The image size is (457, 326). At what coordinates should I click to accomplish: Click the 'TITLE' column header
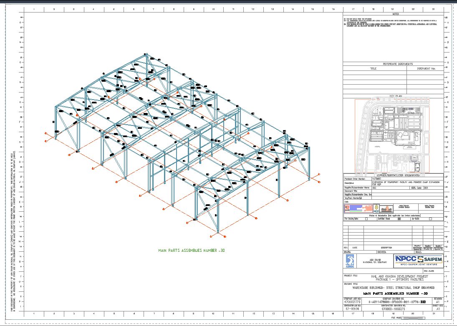tap(374, 69)
